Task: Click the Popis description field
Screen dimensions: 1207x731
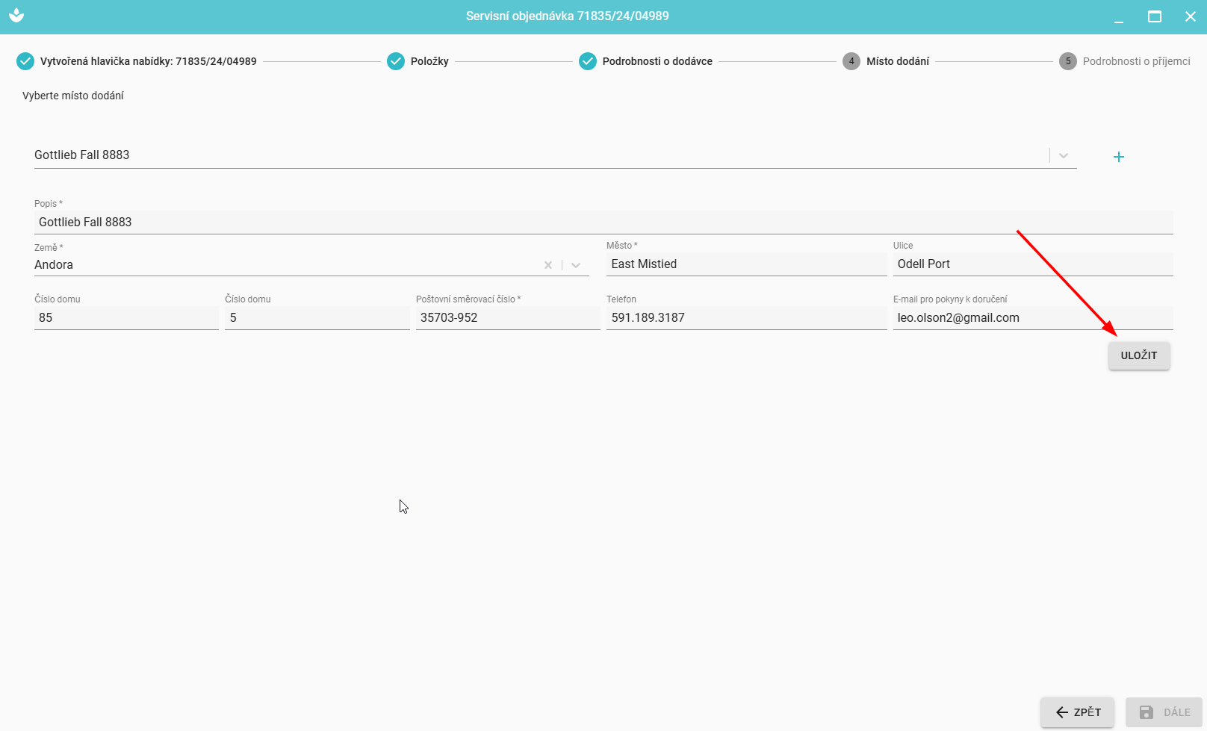Action: [602, 223]
